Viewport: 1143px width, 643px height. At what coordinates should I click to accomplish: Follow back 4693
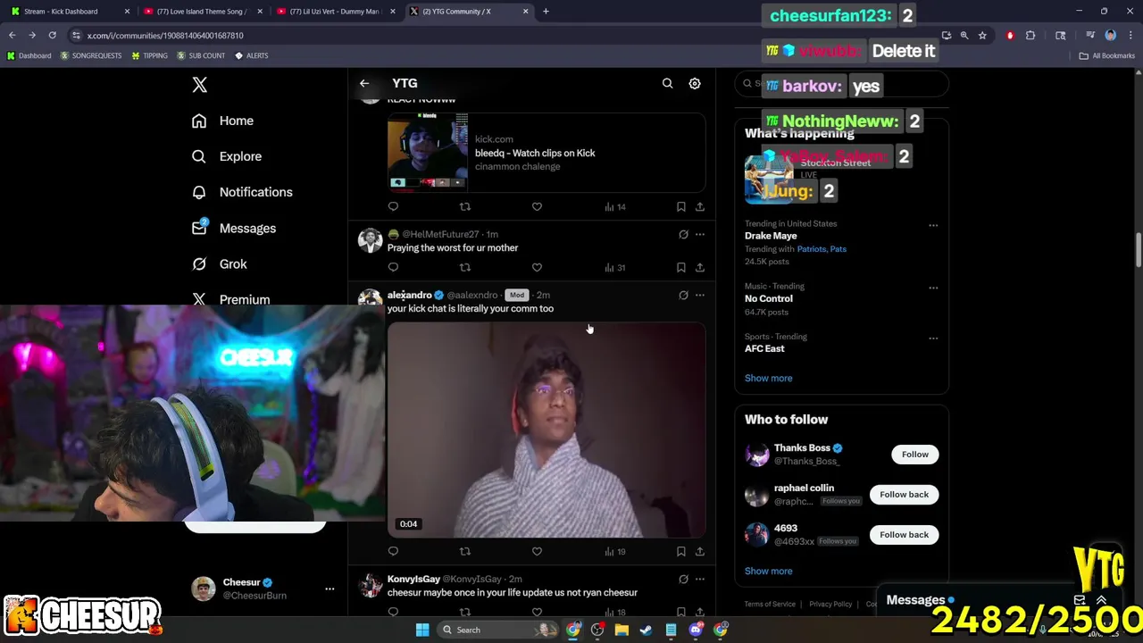(x=904, y=535)
